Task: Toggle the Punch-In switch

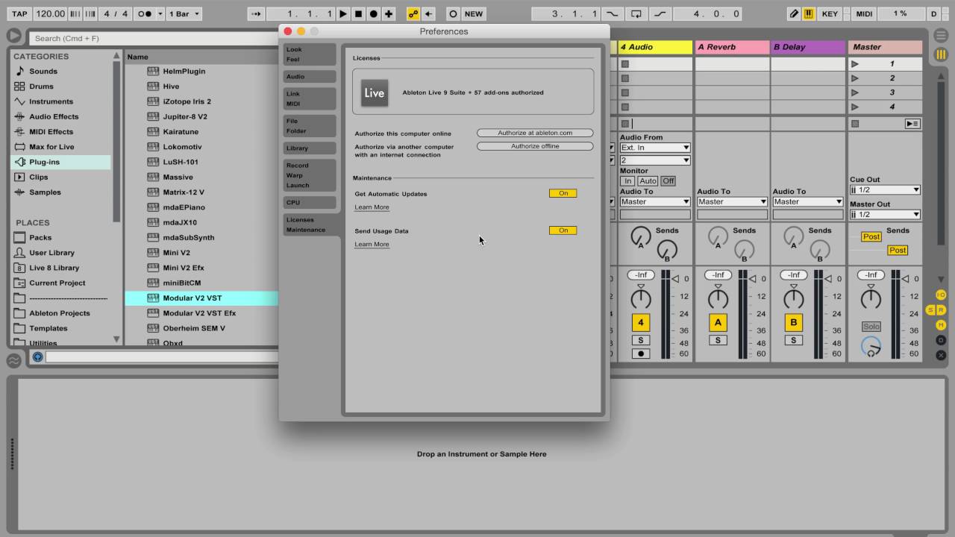Action: (612, 13)
